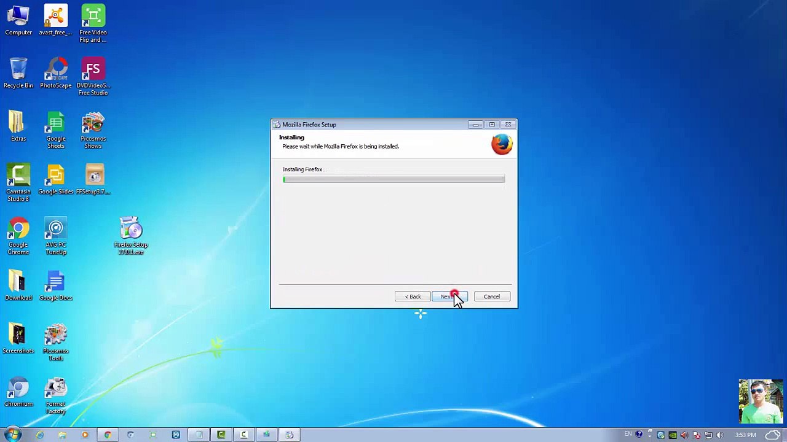The image size is (787, 442).
Task: Select the DVDVideoSoft Free Studio icon
Action: 93,77
